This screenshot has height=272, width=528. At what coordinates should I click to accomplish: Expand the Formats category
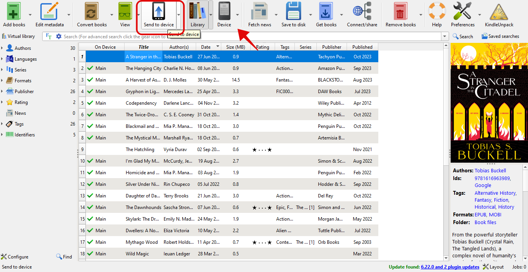[2, 81]
